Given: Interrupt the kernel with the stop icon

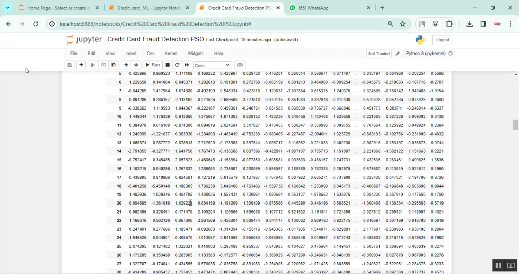Looking at the screenshot, I should point(167,65).
